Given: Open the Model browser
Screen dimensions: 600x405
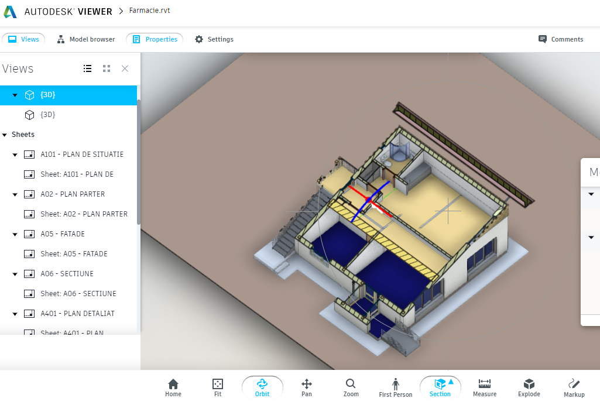Looking at the screenshot, I should 85,39.
